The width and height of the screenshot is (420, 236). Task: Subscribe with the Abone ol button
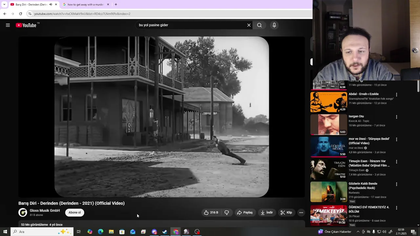74,212
